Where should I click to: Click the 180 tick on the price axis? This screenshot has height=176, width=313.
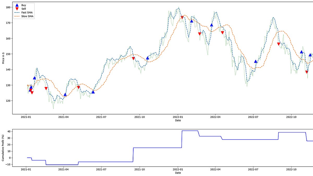click(8, 7)
